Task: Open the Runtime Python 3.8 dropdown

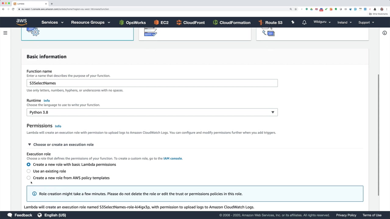Action: (x=152, y=112)
